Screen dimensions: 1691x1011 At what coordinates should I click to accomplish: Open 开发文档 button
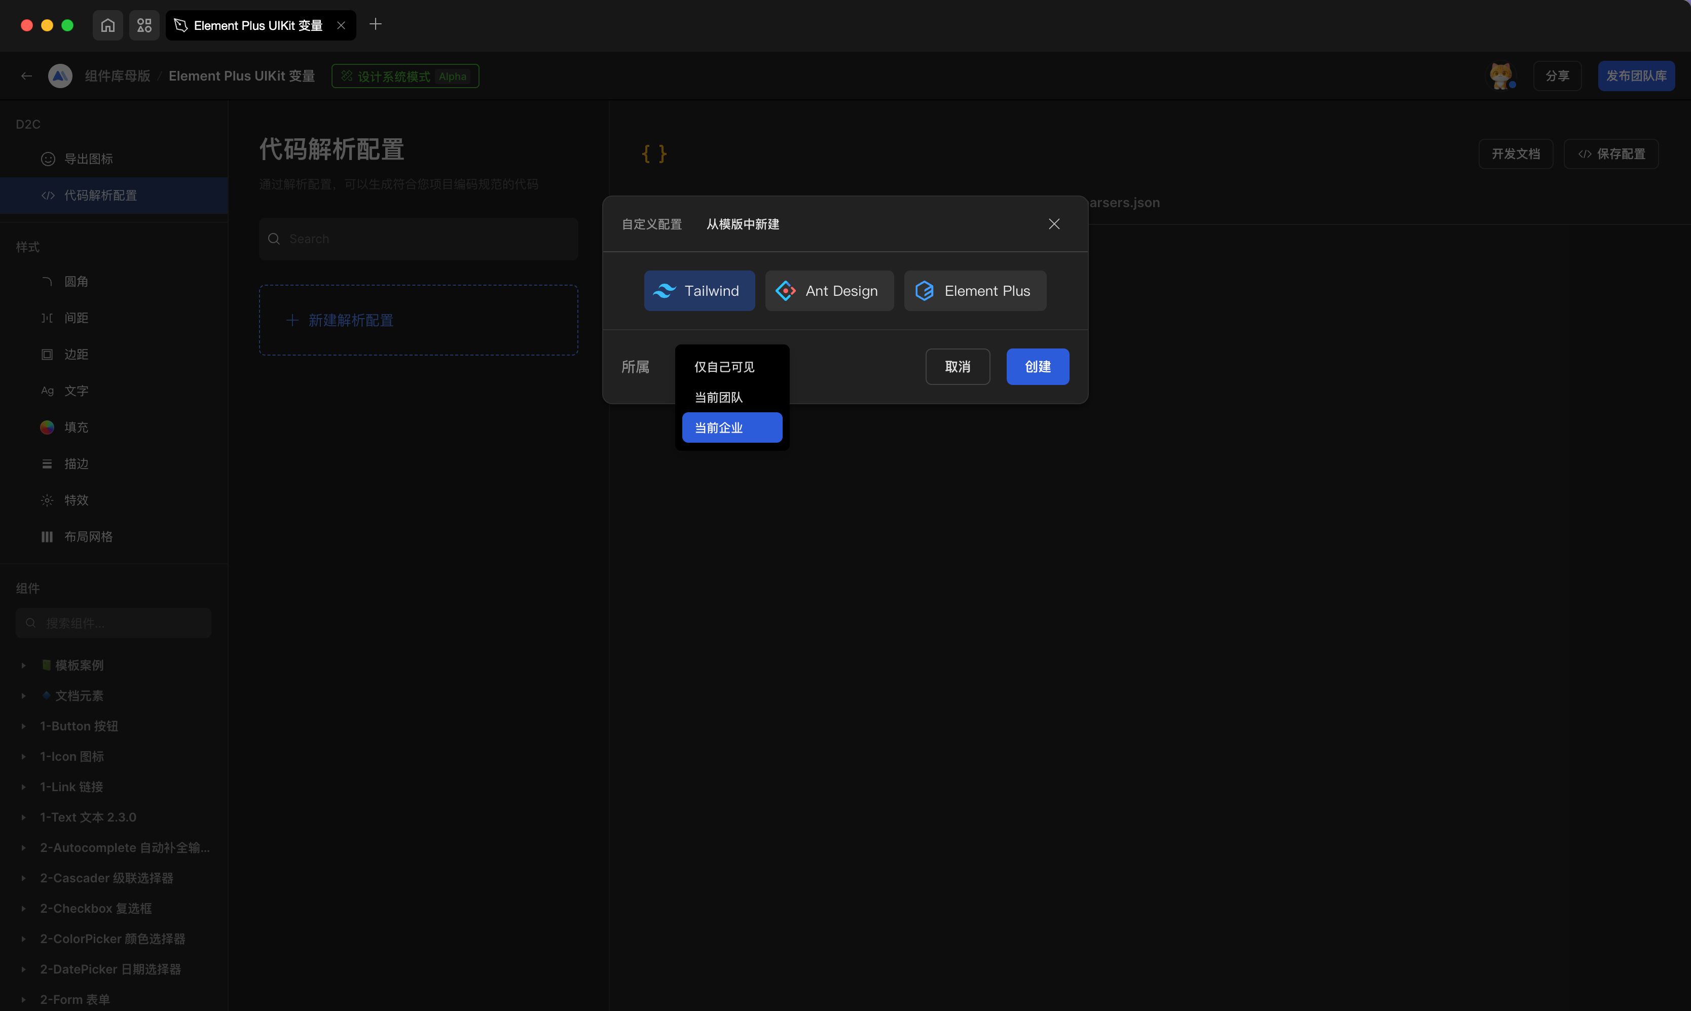tap(1516, 154)
